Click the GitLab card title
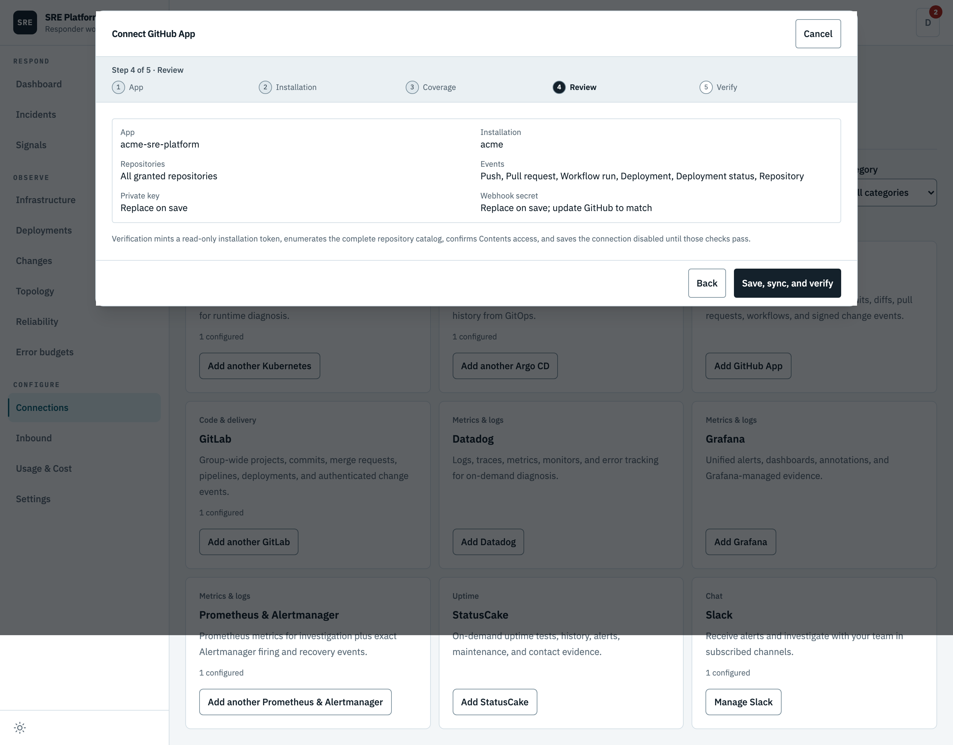The image size is (953, 745). click(215, 439)
